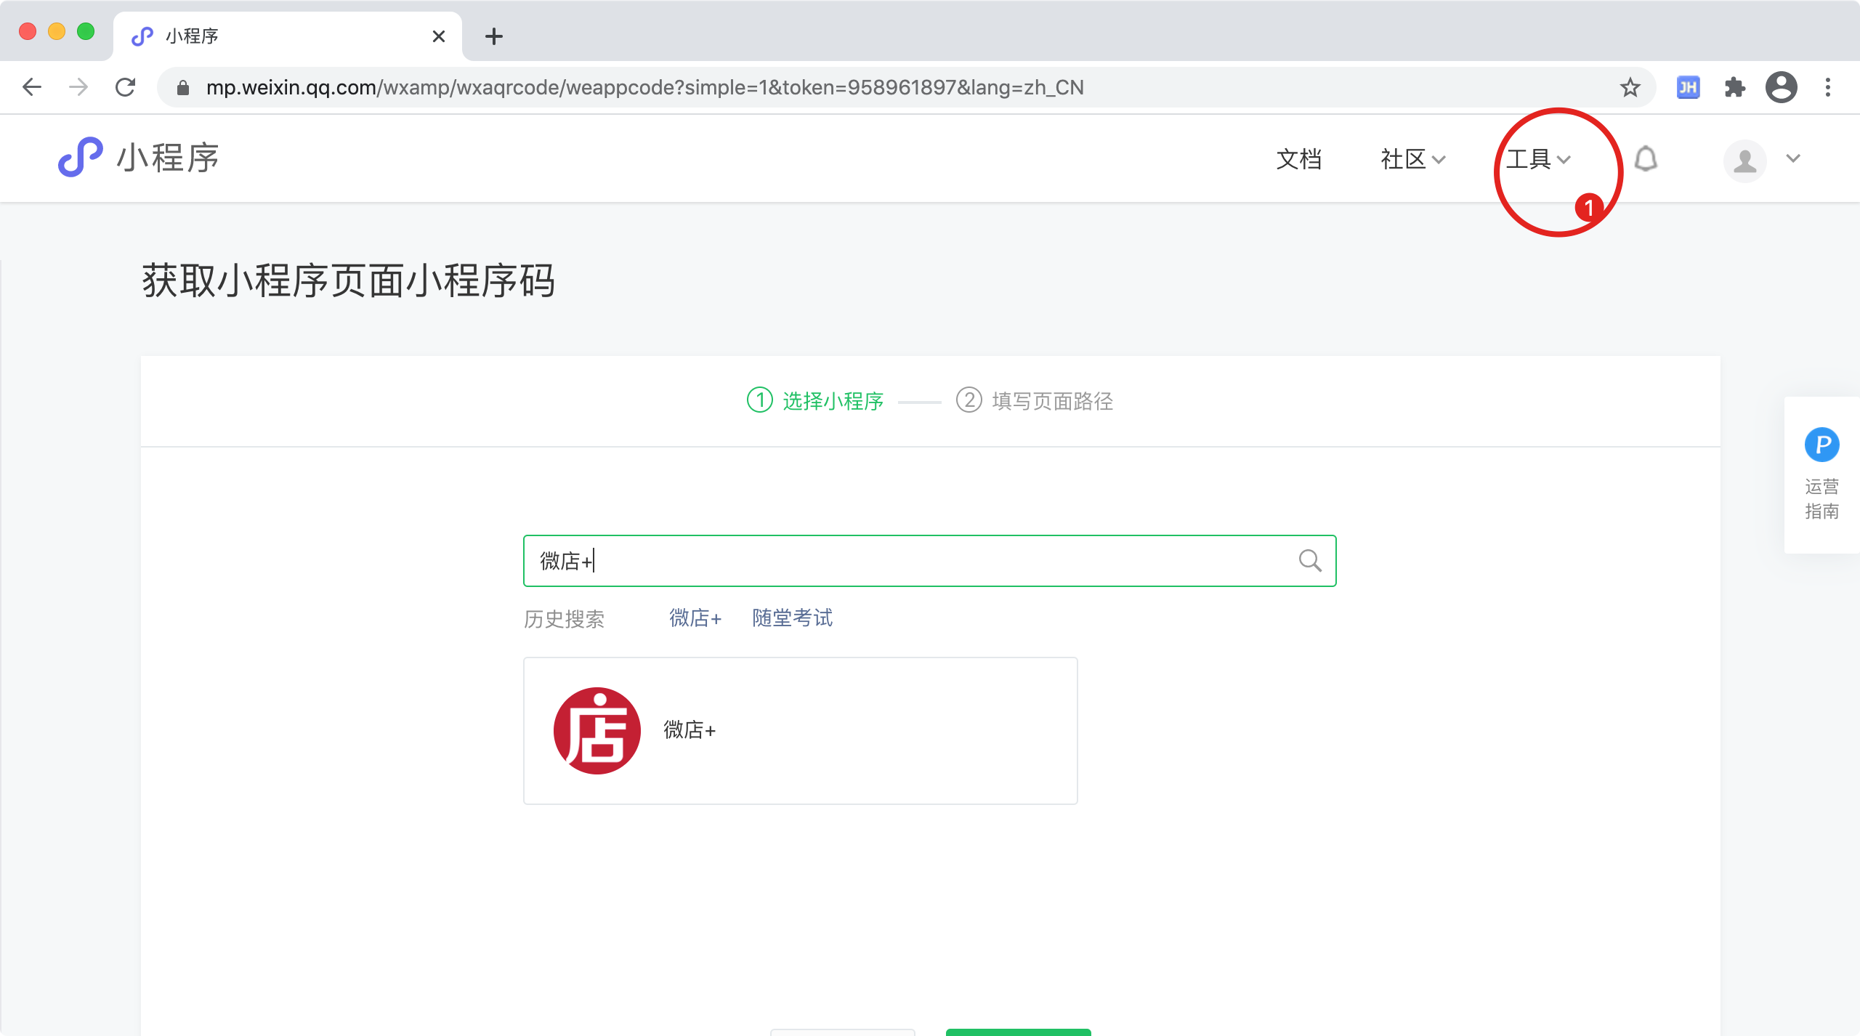The height and width of the screenshot is (1036, 1860).
Task: Click the 小程序 logo in header
Action: pyautogui.click(x=138, y=158)
